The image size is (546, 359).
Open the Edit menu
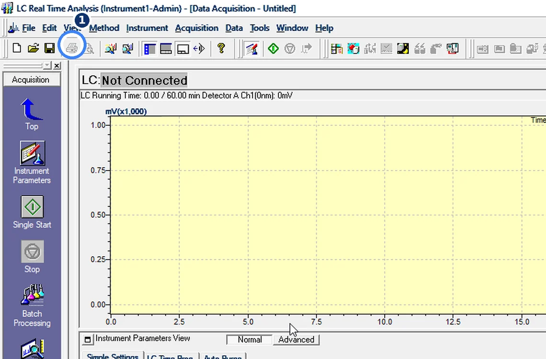pyautogui.click(x=49, y=28)
